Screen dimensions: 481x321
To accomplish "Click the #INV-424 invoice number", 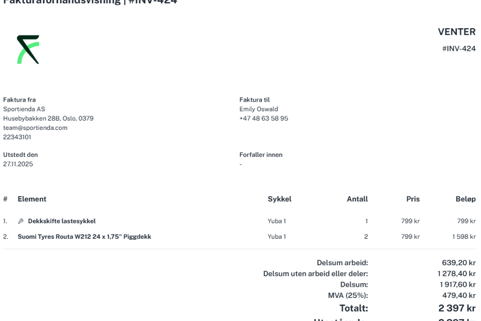I will (x=459, y=49).
